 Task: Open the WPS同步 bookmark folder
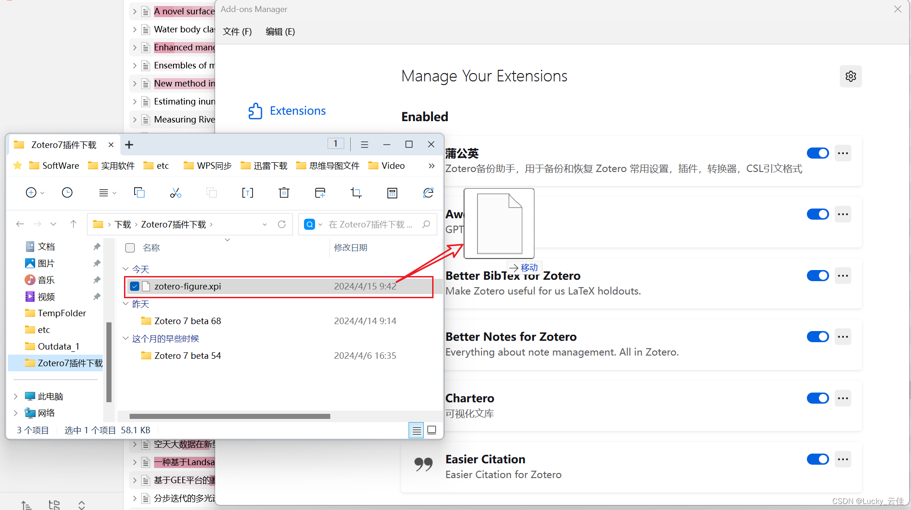(x=207, y=166)
